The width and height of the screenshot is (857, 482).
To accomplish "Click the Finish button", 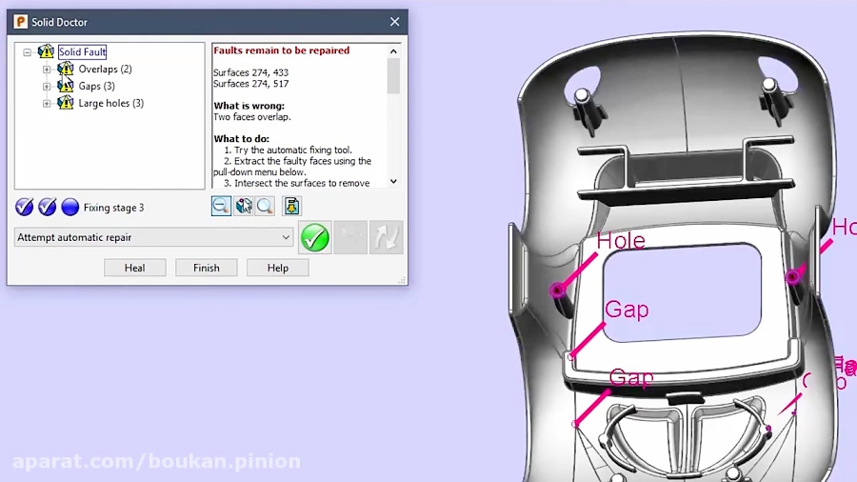I will [x=206, y=268].
